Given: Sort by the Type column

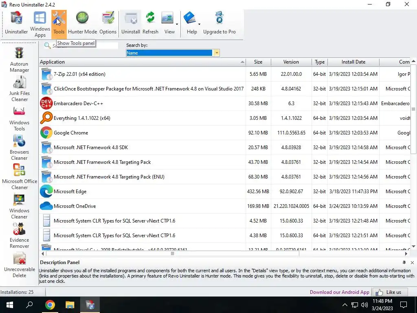Looking at the screenshot, I should point(320,62).
